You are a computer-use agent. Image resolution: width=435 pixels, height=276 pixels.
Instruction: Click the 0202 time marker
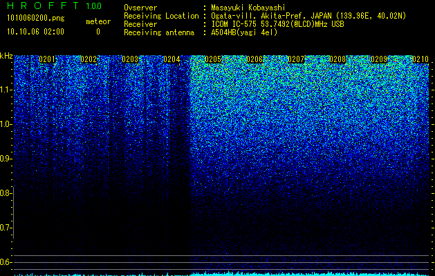(x=89, y=59)
